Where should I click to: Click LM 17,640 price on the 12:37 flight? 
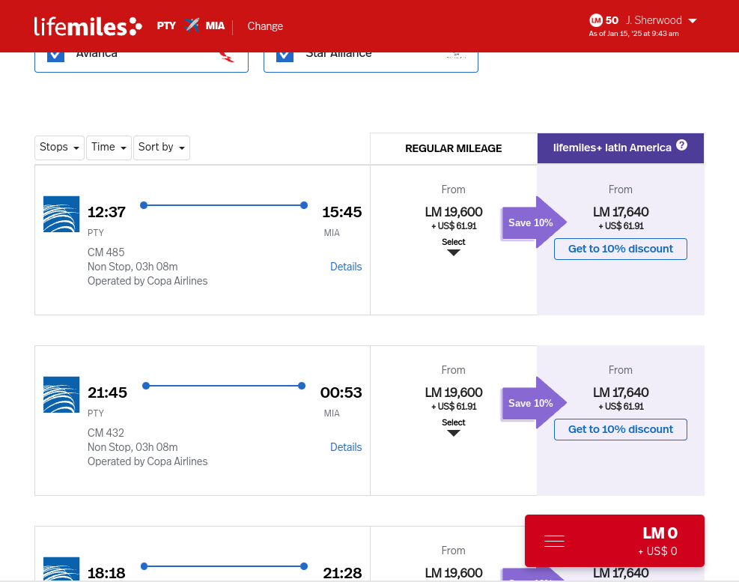point(620,212)
